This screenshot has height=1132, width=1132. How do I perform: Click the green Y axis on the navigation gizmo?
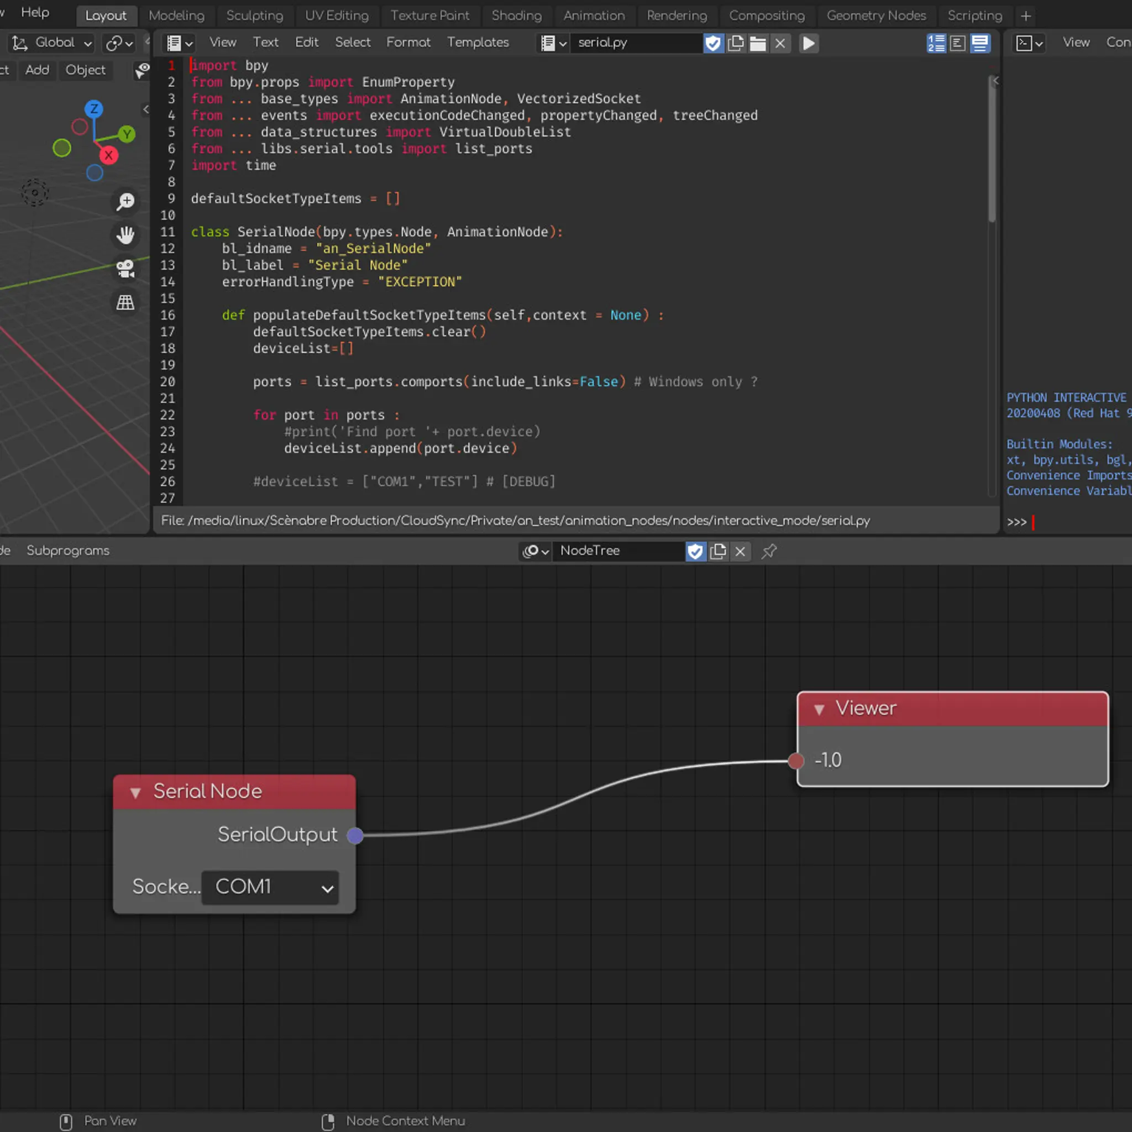tap(127, 134)
